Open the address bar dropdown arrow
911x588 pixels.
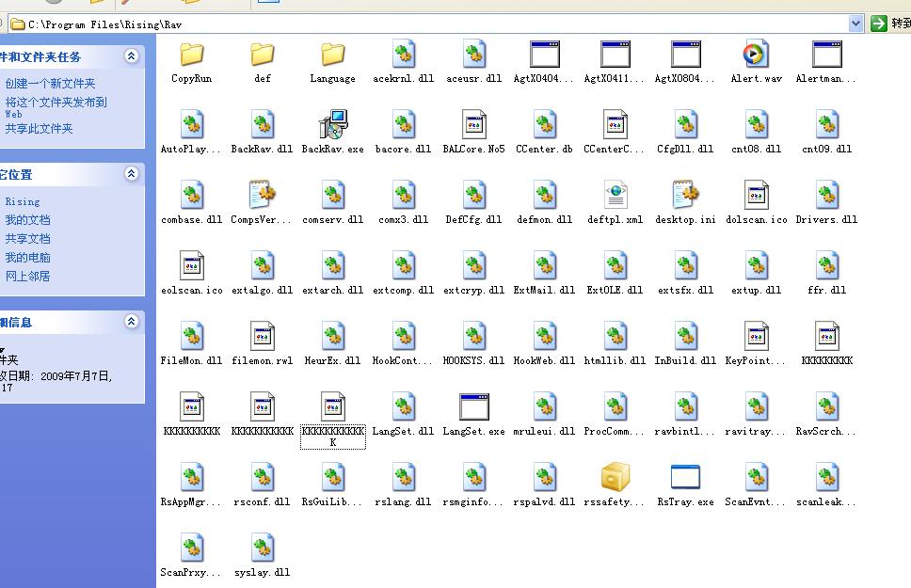pyautogui.click(x=855, y=24)
